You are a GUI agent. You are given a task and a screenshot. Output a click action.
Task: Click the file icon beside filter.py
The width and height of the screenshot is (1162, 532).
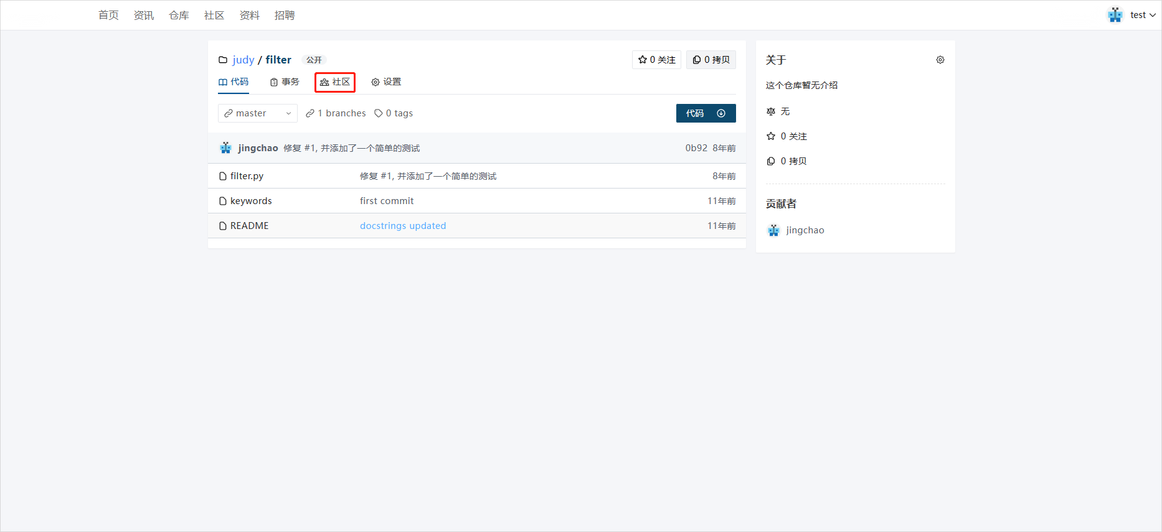coord(223,176)
